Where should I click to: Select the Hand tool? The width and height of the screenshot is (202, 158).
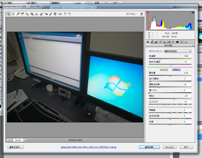click(x=13, y=14)
